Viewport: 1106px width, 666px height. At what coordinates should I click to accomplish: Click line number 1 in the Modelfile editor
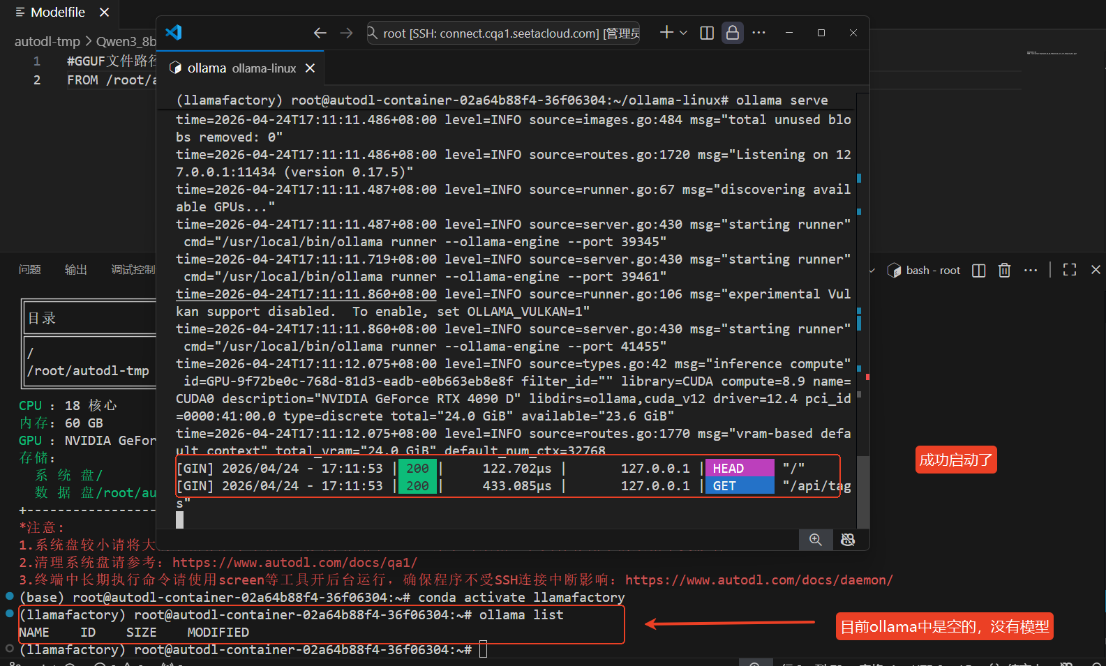point(37,61)
